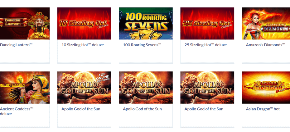
Task: Open the Asian Dragon™ hot title link
Action: pos(263,109)
